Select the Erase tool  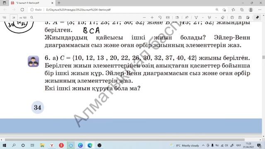pyautogui.click(x=223, y=17)
